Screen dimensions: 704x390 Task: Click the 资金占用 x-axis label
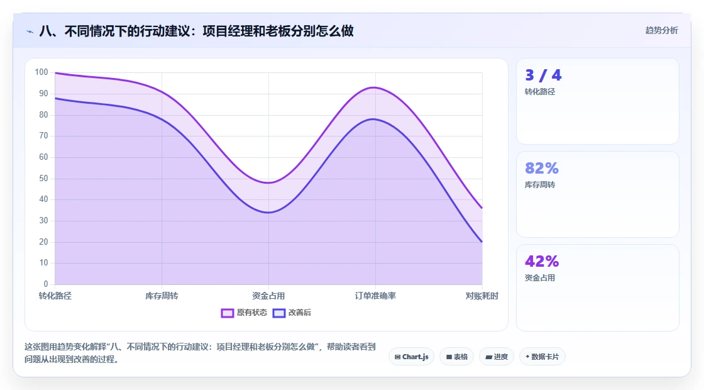click(268, 296)
